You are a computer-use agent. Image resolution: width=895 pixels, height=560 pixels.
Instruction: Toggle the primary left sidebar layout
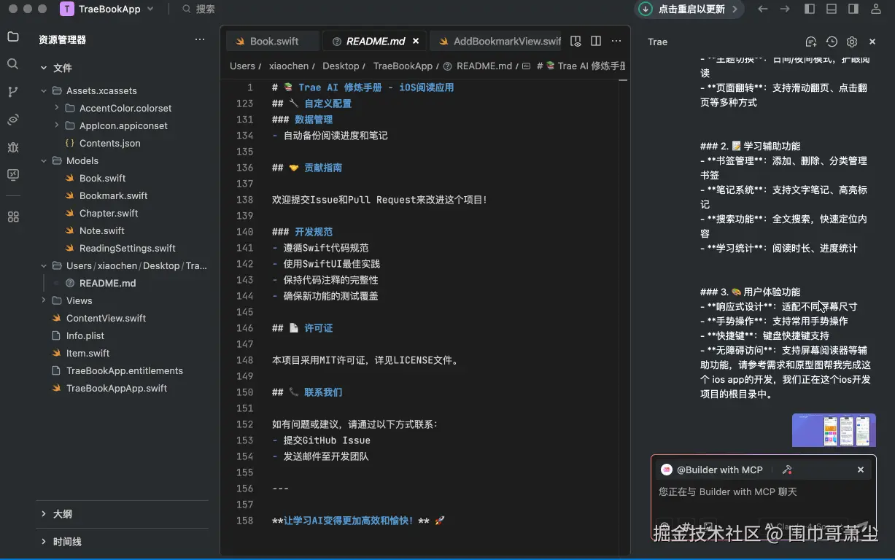[x=810, y=9]
